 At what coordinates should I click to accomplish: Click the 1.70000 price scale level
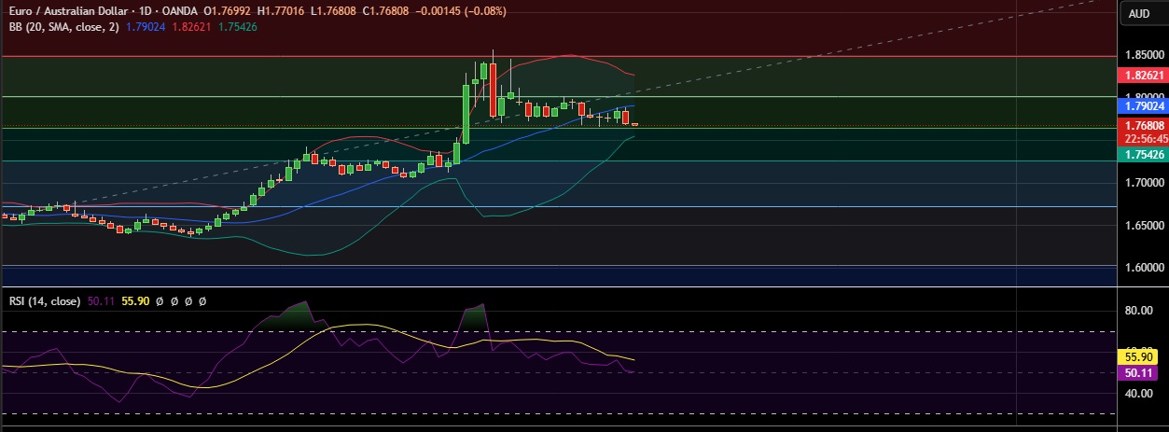(x=1143, y=183)
